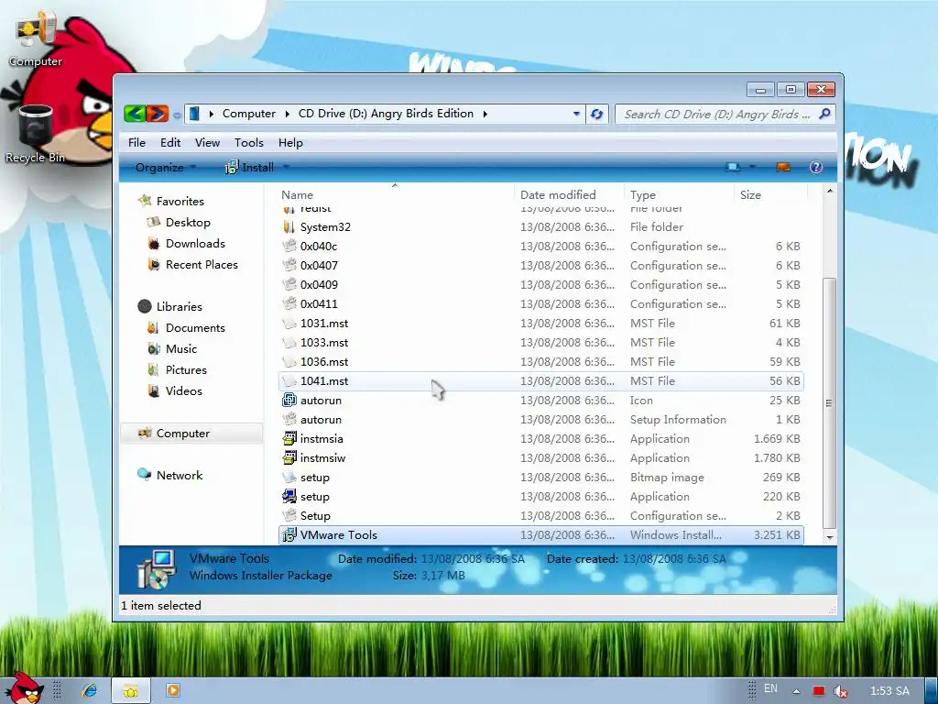This screenshot has height=704, width=938.
Task: Click the green Back navigation arrow
Action: (136, 113)
